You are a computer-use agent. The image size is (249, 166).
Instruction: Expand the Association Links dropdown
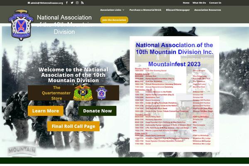coord(112,10)
